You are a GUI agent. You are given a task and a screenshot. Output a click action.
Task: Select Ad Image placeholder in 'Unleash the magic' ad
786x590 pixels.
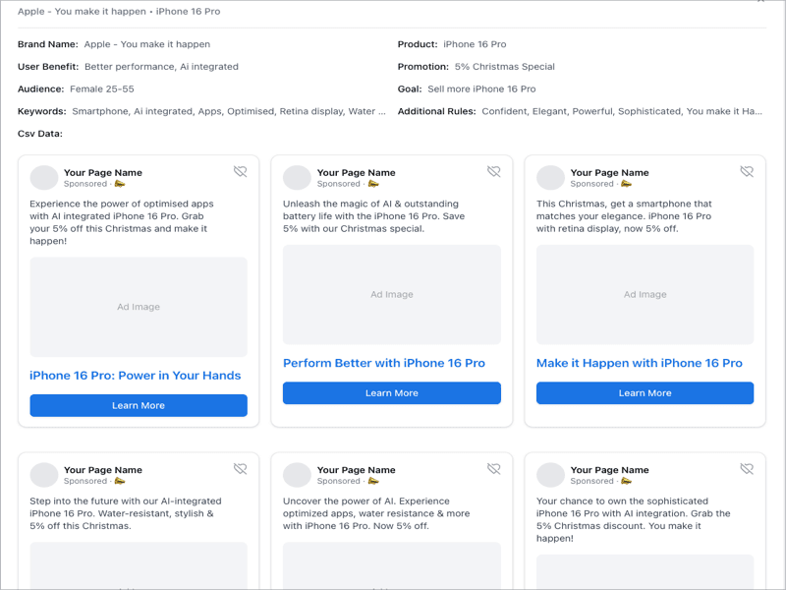[x=391, y=294]
